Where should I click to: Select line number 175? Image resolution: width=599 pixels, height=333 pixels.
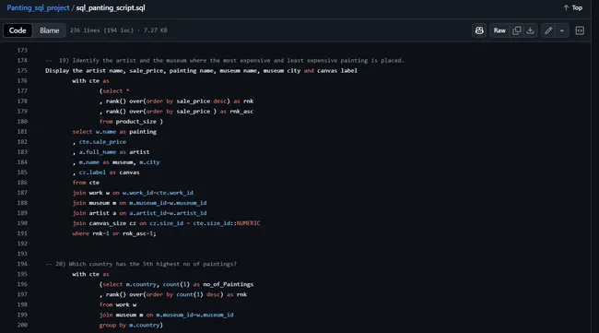click(x=22, y=71)
